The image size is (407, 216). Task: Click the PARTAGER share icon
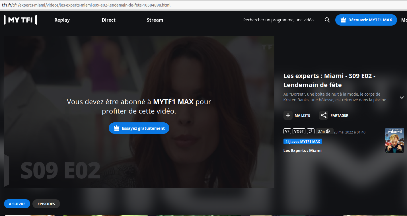(324, 115)
